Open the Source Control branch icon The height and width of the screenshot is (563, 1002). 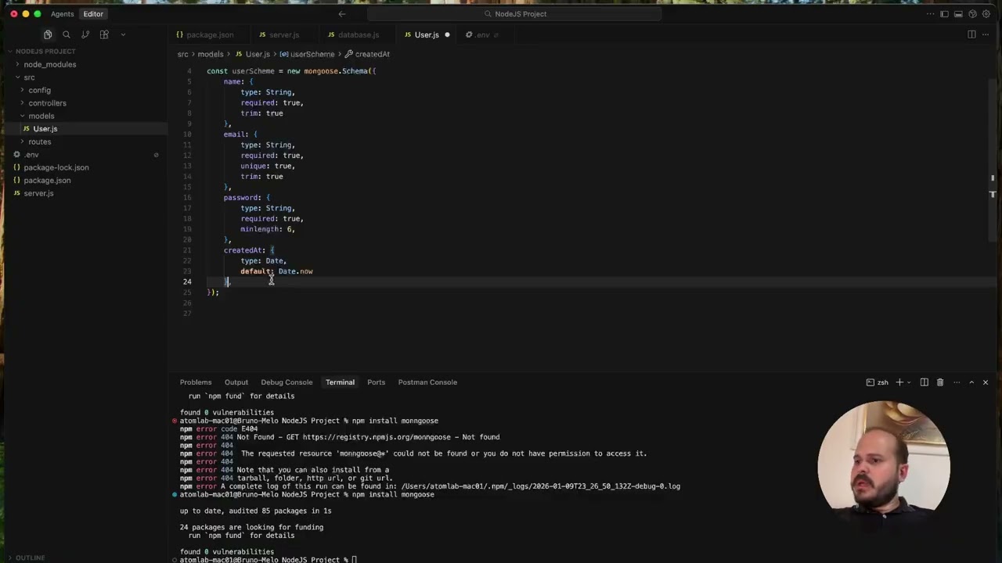85,34
